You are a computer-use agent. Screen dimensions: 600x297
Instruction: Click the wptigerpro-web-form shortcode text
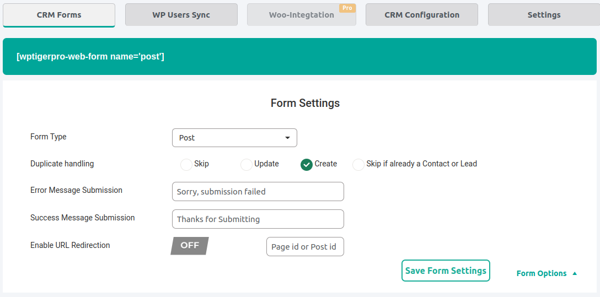pyautogui.click(x=90, y=57)
